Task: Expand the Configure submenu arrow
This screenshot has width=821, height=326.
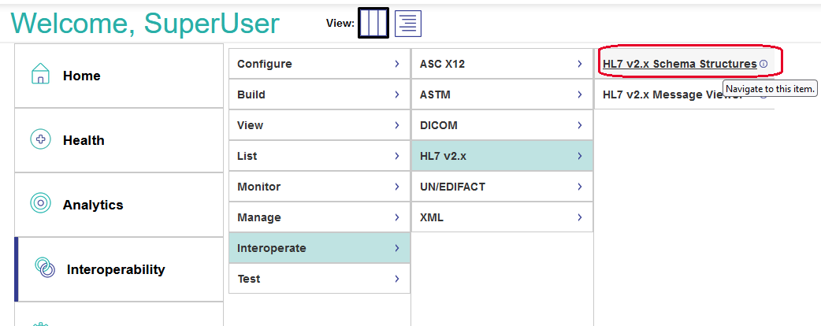Action: coord(397,64)
